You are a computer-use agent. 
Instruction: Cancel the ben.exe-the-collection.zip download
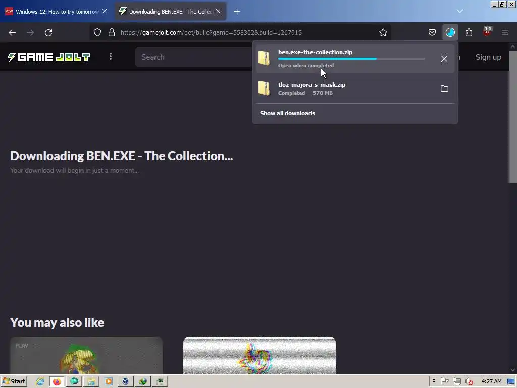pos(444,59)
